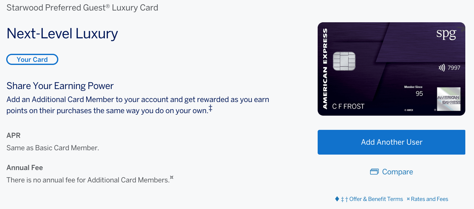Click the Annual Fee label

tap(25, 168)
